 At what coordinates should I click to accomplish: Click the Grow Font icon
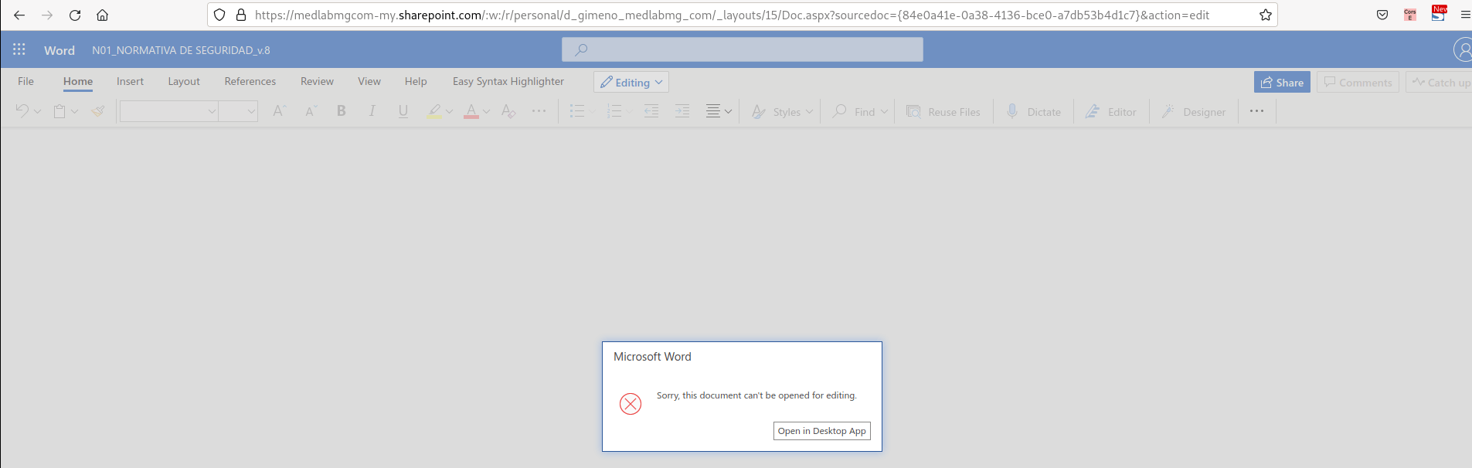coord(280,111)
